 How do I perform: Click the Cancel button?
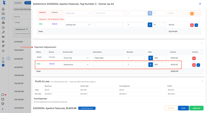tap(171, 108)
